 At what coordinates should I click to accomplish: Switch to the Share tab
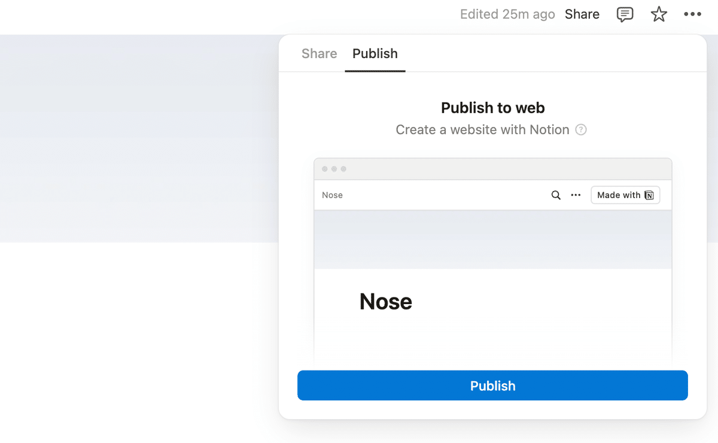319,53
